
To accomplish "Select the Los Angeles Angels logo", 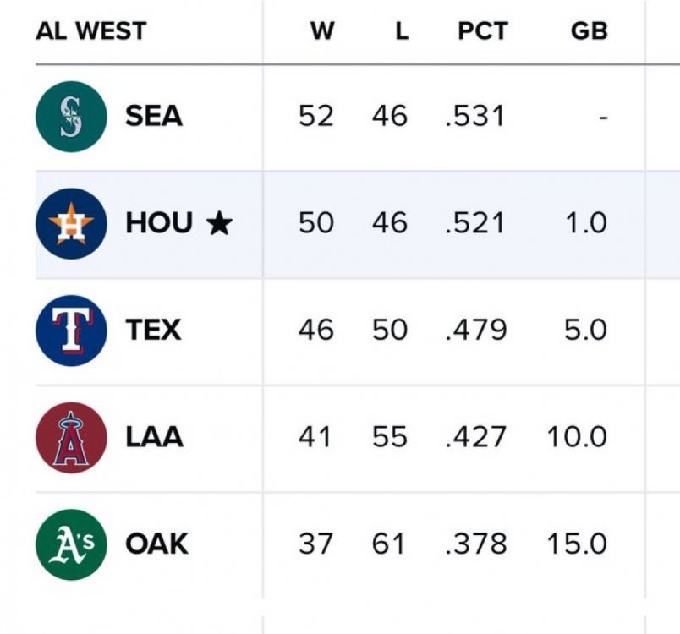I will (71, 437).
